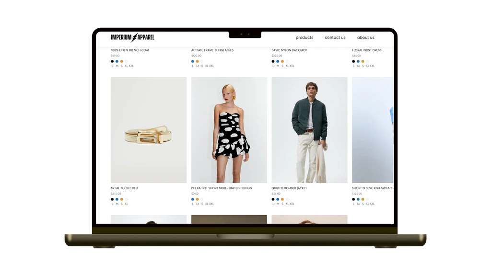Screen dimensions: 491x276
Task: Open the products menu item
Action: tap(304, 37)
